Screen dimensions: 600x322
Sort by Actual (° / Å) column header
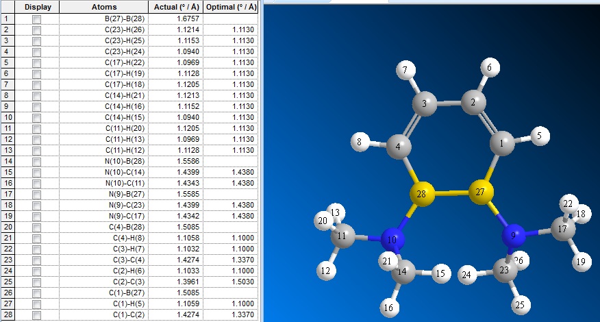[175, 7]
